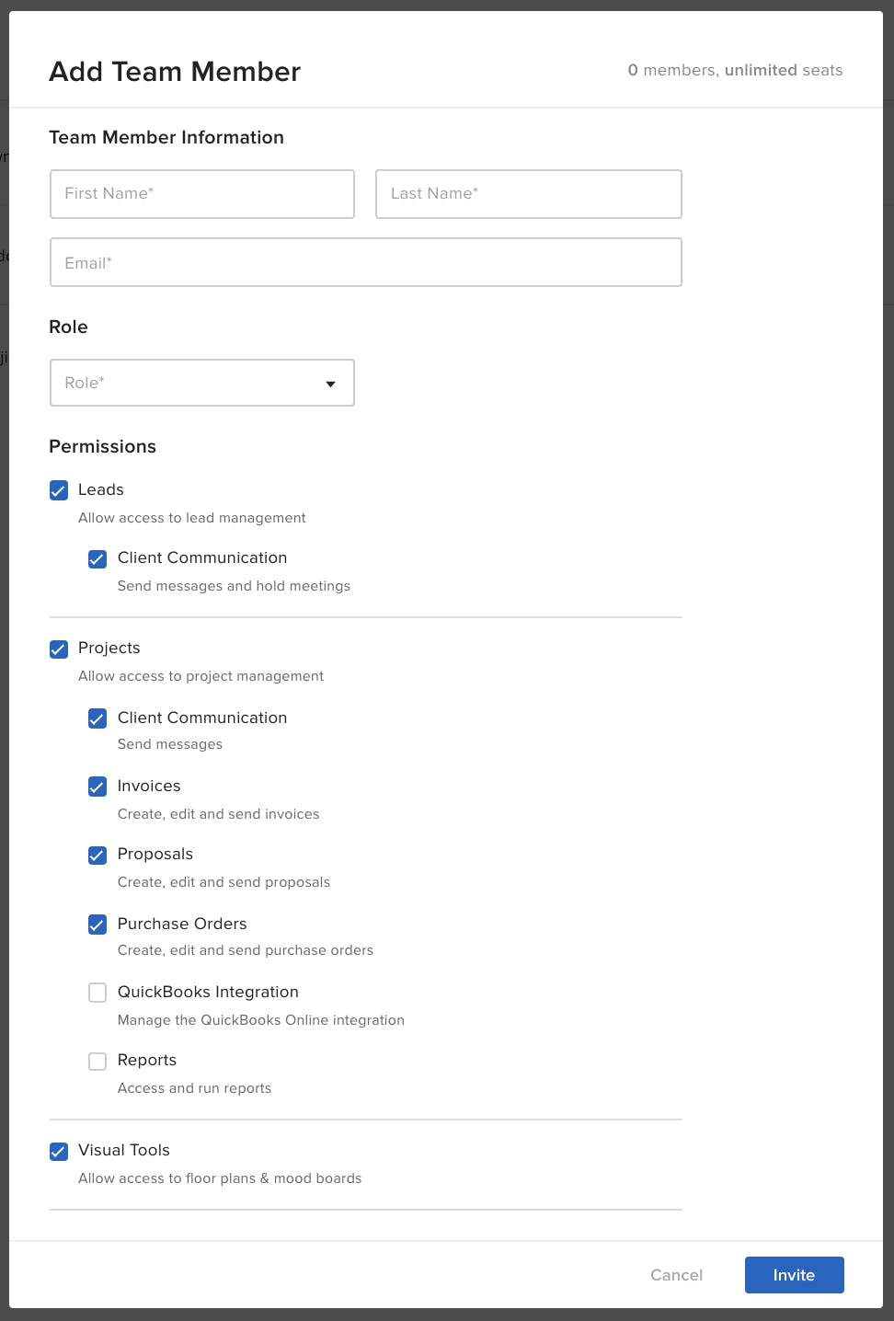Toggle Client Communication under Projects
Screen dimensions: 894x1321
click(x=97, y=718)
